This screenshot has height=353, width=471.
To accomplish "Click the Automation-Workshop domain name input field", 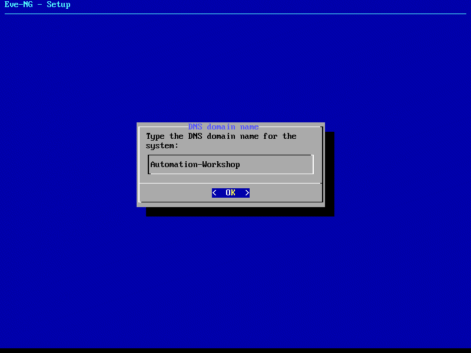I will (x=231, y=165).
